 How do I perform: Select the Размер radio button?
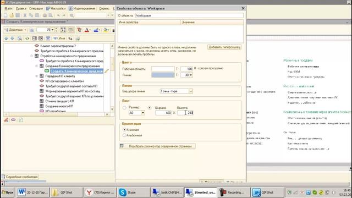[x=124, y=108]
